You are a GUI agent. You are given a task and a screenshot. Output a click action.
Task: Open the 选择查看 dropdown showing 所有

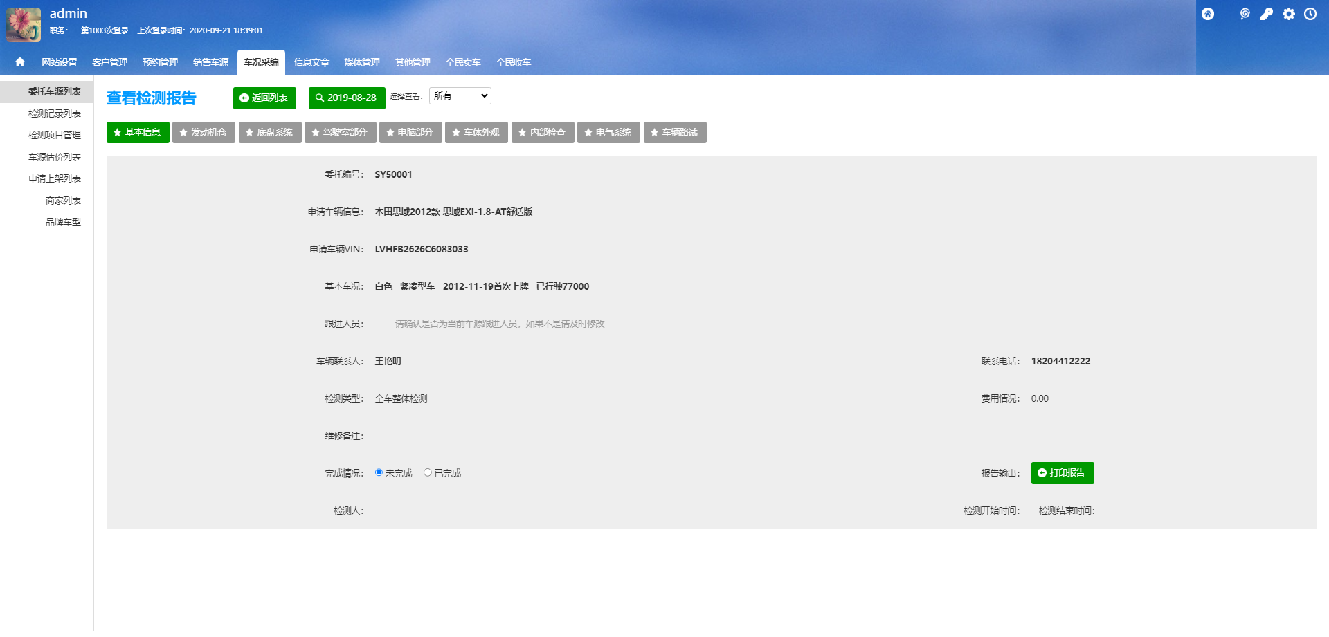460,96
